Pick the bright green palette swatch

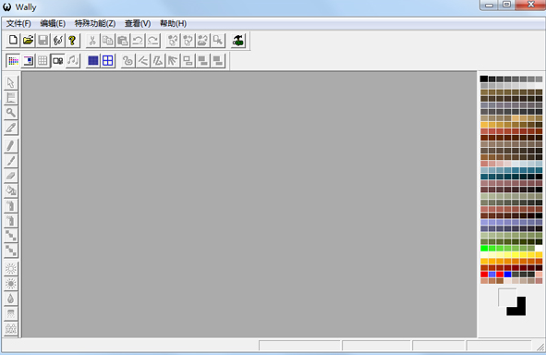[x=484, y=249]
